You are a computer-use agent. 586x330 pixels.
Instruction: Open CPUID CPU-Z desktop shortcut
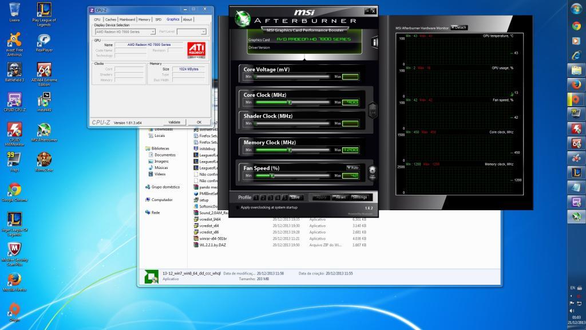tap(14, 102)
